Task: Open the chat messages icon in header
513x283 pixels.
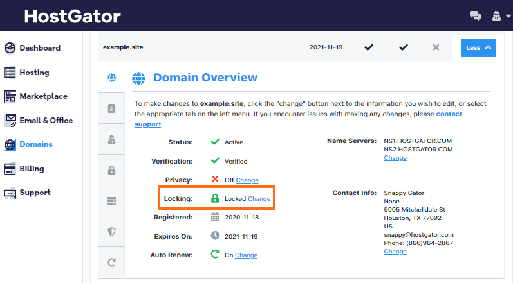Action: point(475,15)
